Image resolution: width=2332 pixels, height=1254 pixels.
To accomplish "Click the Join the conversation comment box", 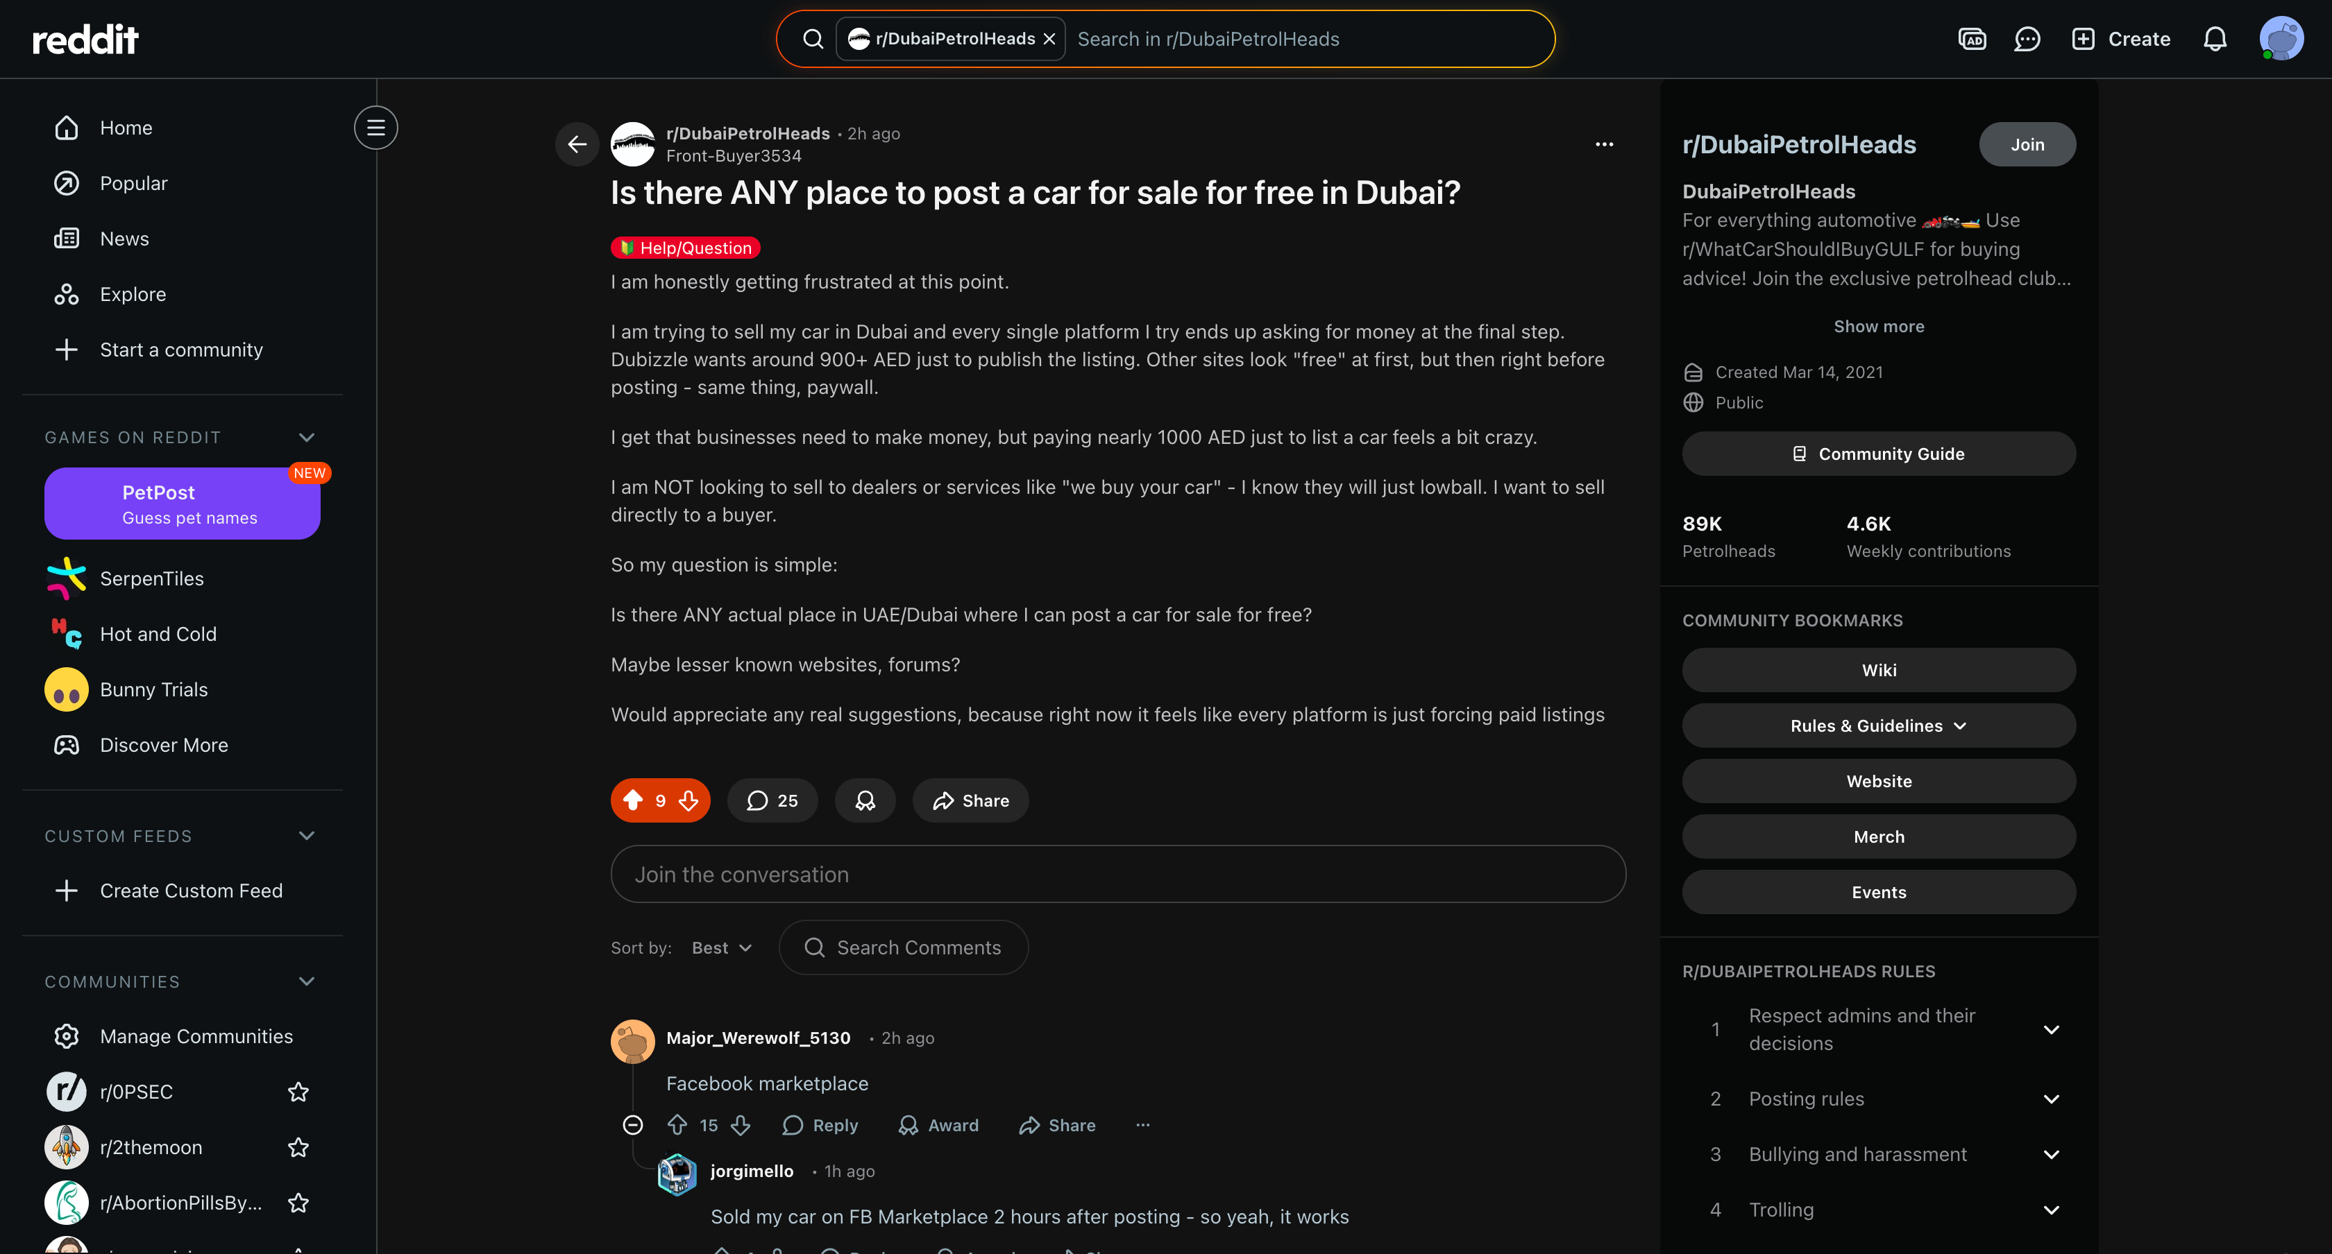I will point(1118,874).
